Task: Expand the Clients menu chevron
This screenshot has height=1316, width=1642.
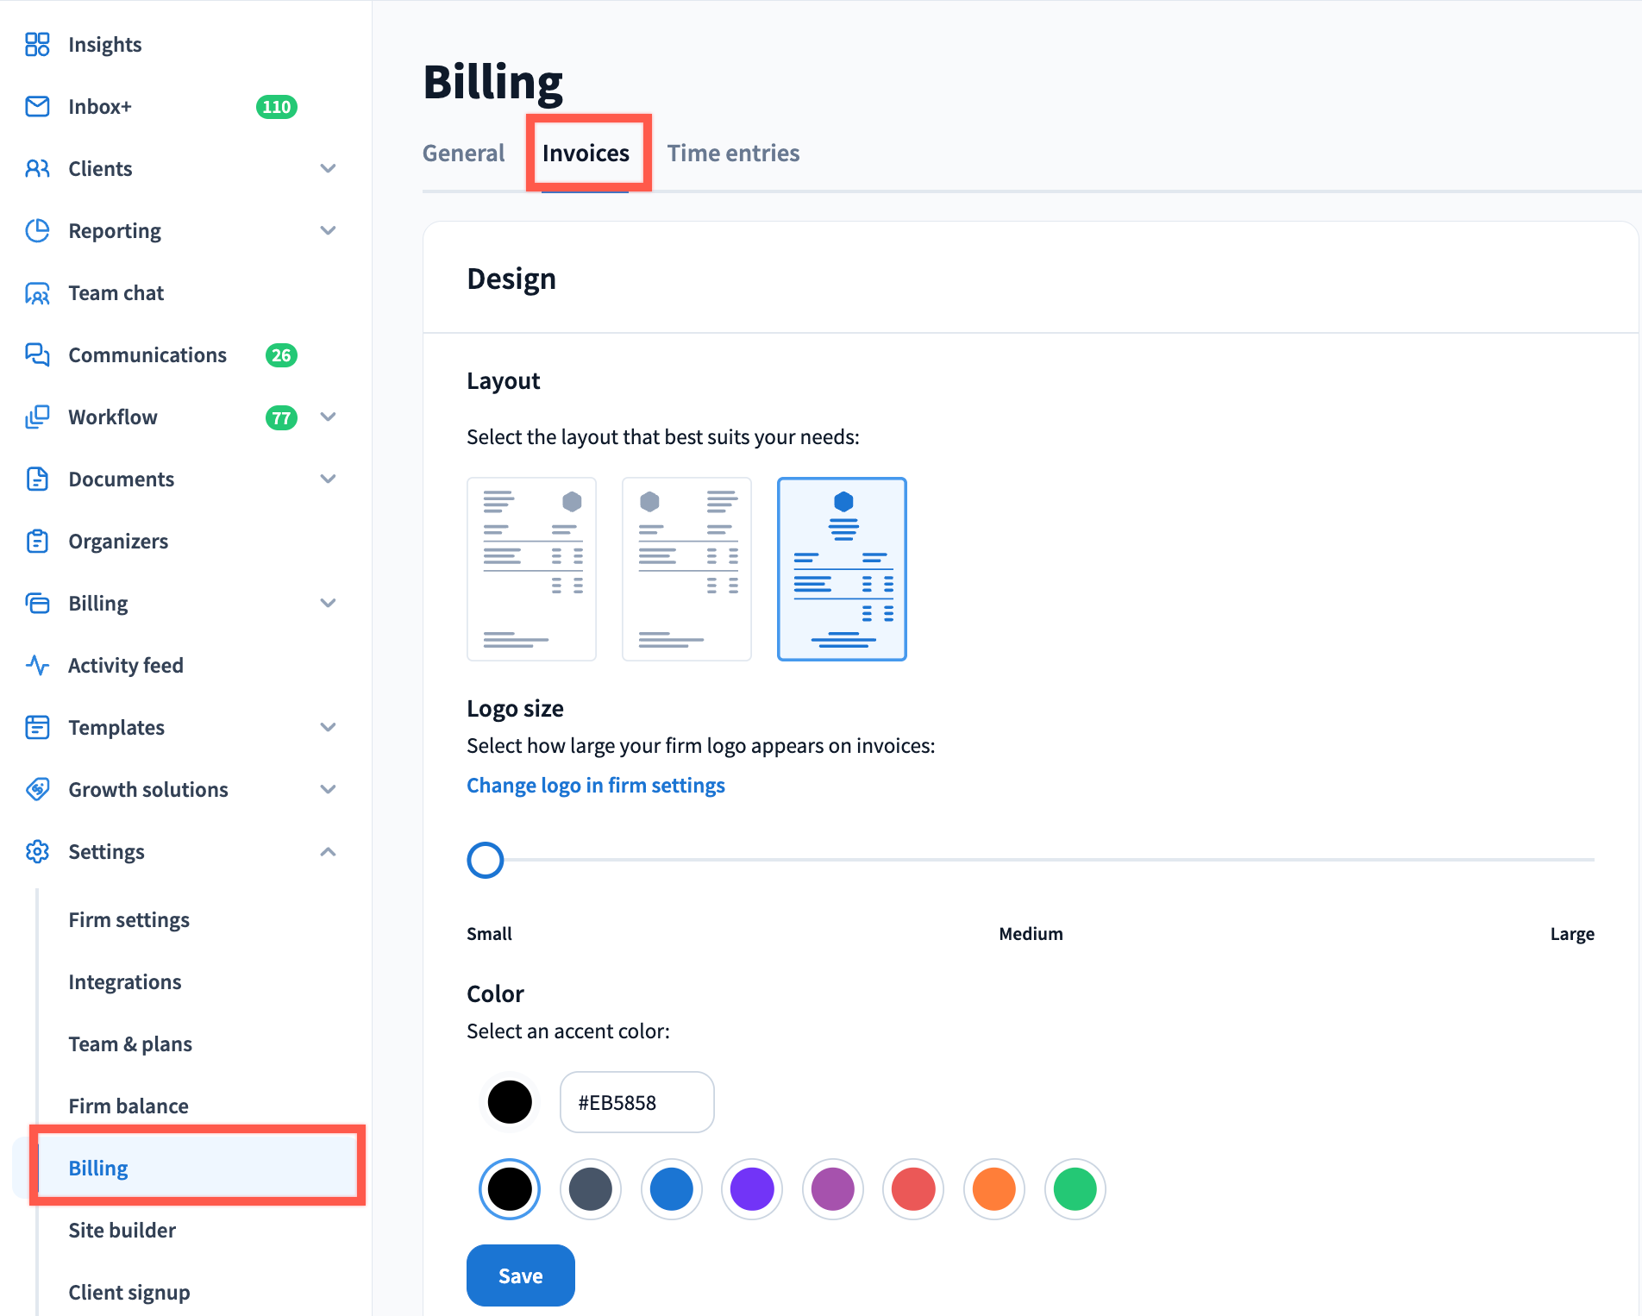Action: tap(328, 168)
